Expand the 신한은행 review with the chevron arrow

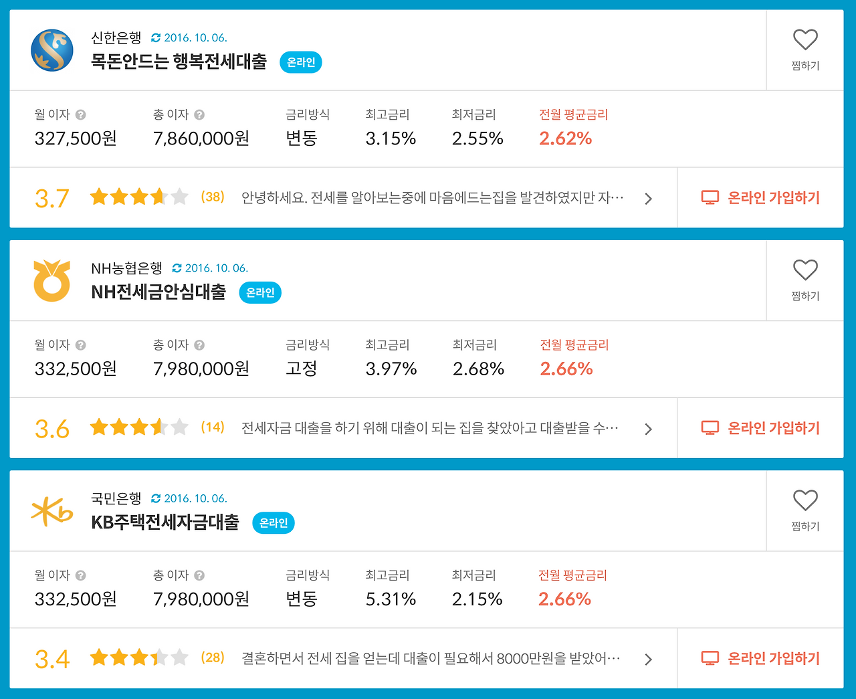click(648, 199)
